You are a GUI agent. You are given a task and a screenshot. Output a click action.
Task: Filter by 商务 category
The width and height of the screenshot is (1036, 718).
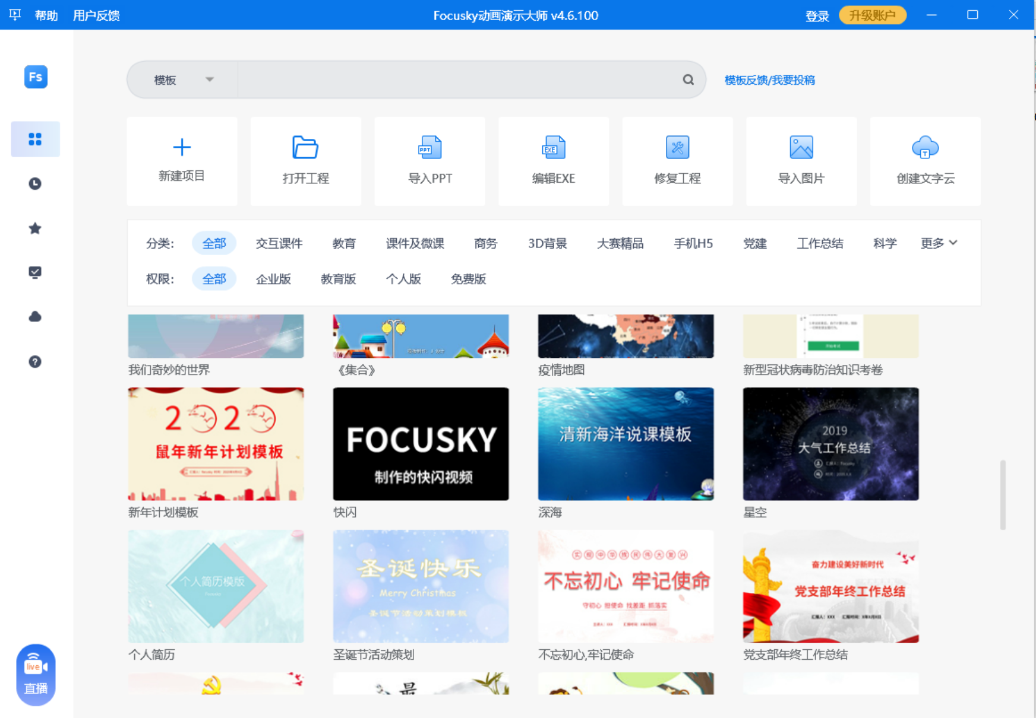[486, 243]
